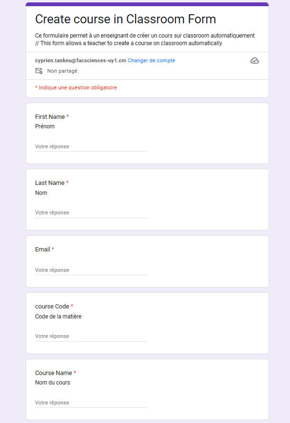
Task: Focus the Last Name answer field
Action: tap(91, 212)
